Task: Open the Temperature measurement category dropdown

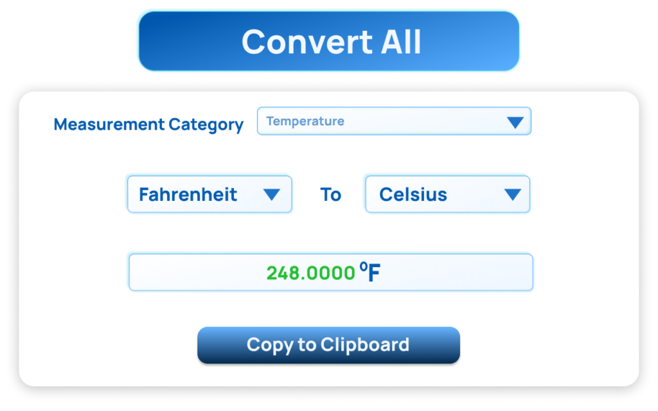Action: pos(393,121)
